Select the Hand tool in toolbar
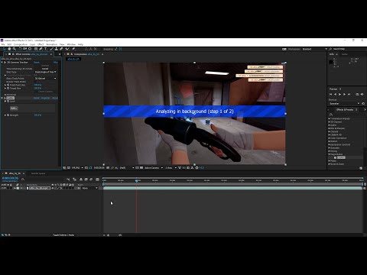Viewport: 367px width, 275px height. coord(9,49)
